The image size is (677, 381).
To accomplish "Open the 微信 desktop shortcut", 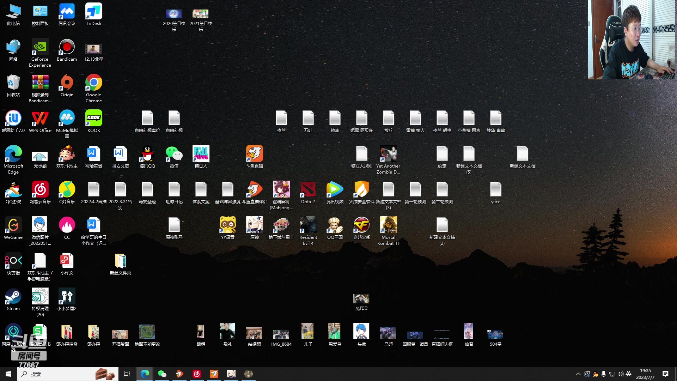I will 174,157.
